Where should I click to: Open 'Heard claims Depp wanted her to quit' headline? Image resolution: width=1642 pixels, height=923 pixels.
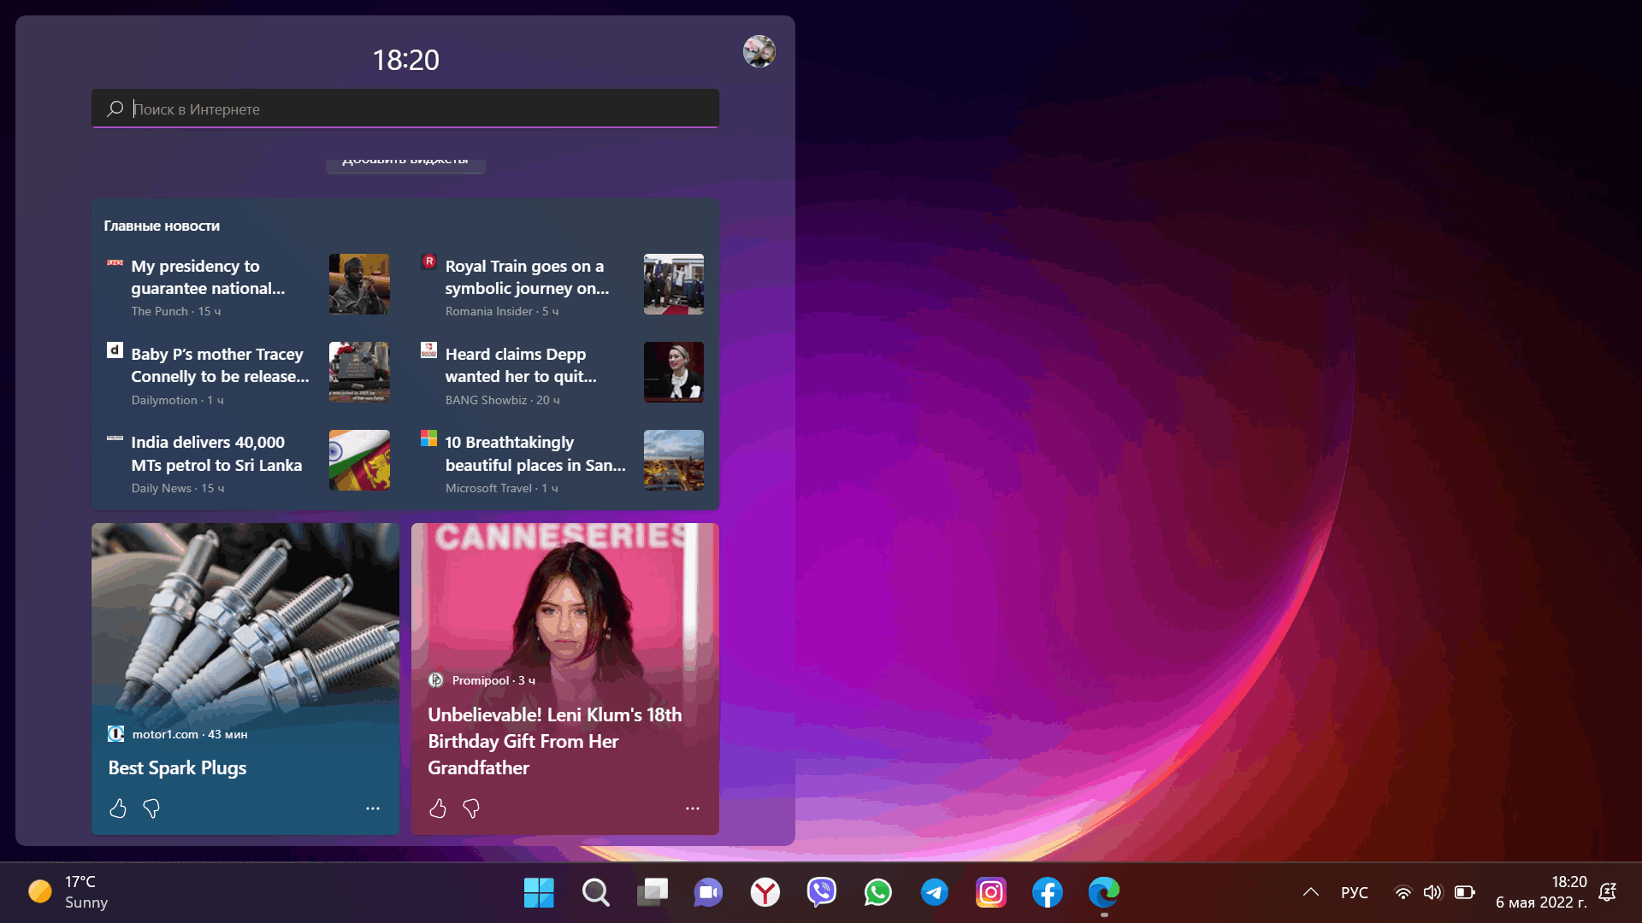pyautogui.click(x=521, y=365)
